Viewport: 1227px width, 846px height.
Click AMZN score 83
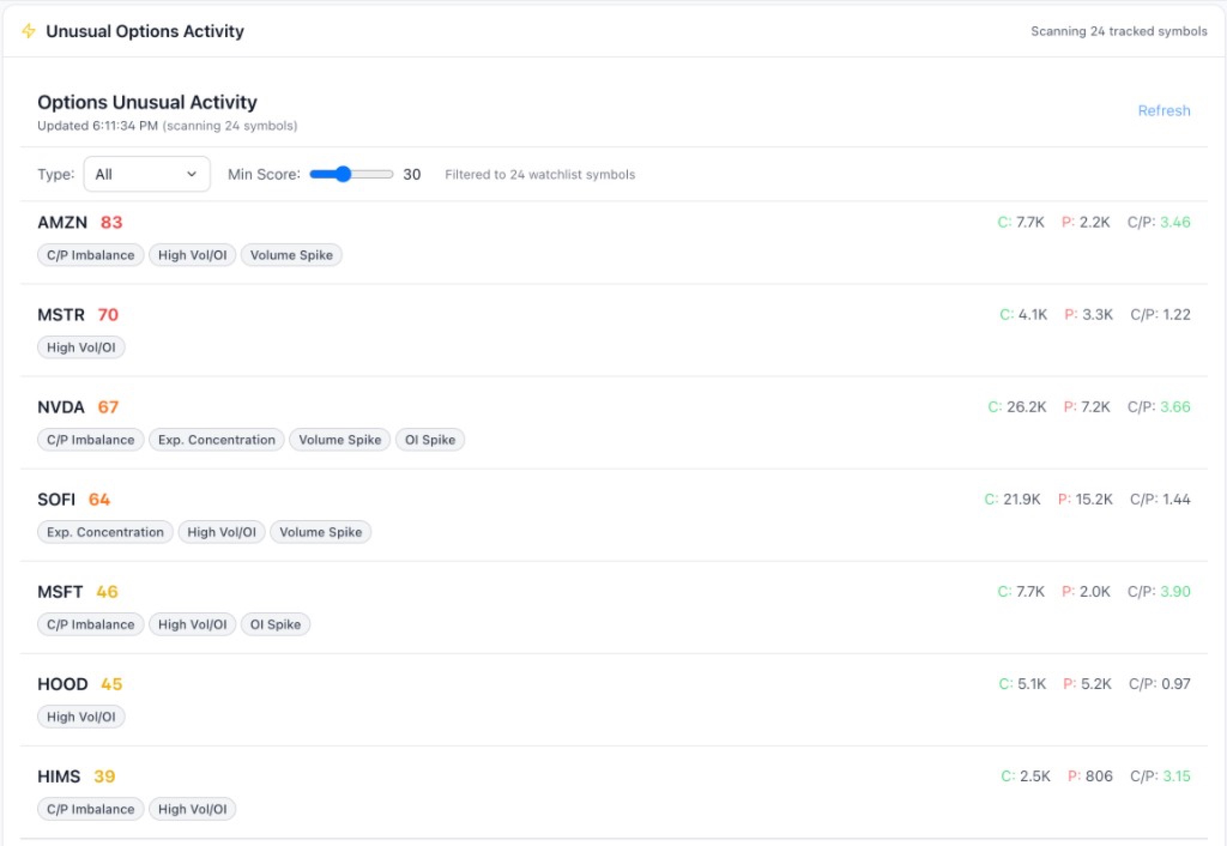point(111,222)
